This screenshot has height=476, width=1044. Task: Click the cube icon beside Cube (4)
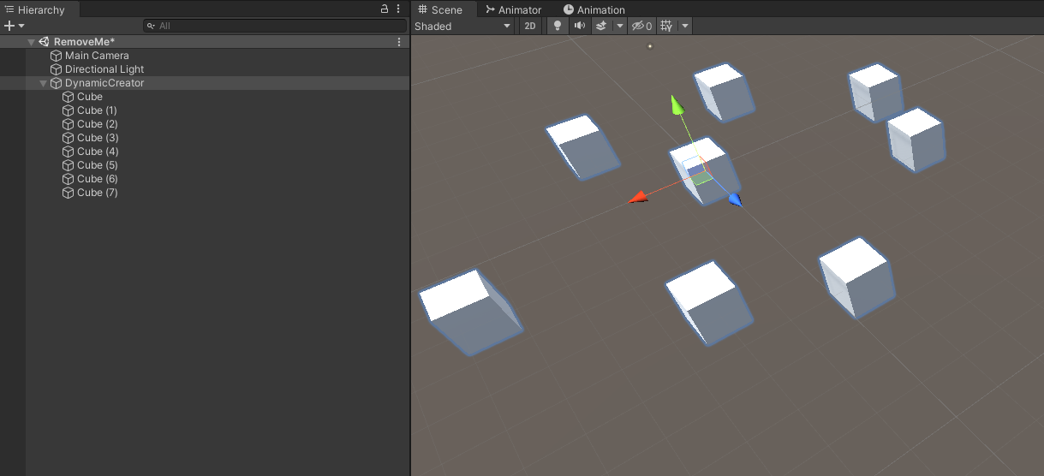[x=69, y=152]
